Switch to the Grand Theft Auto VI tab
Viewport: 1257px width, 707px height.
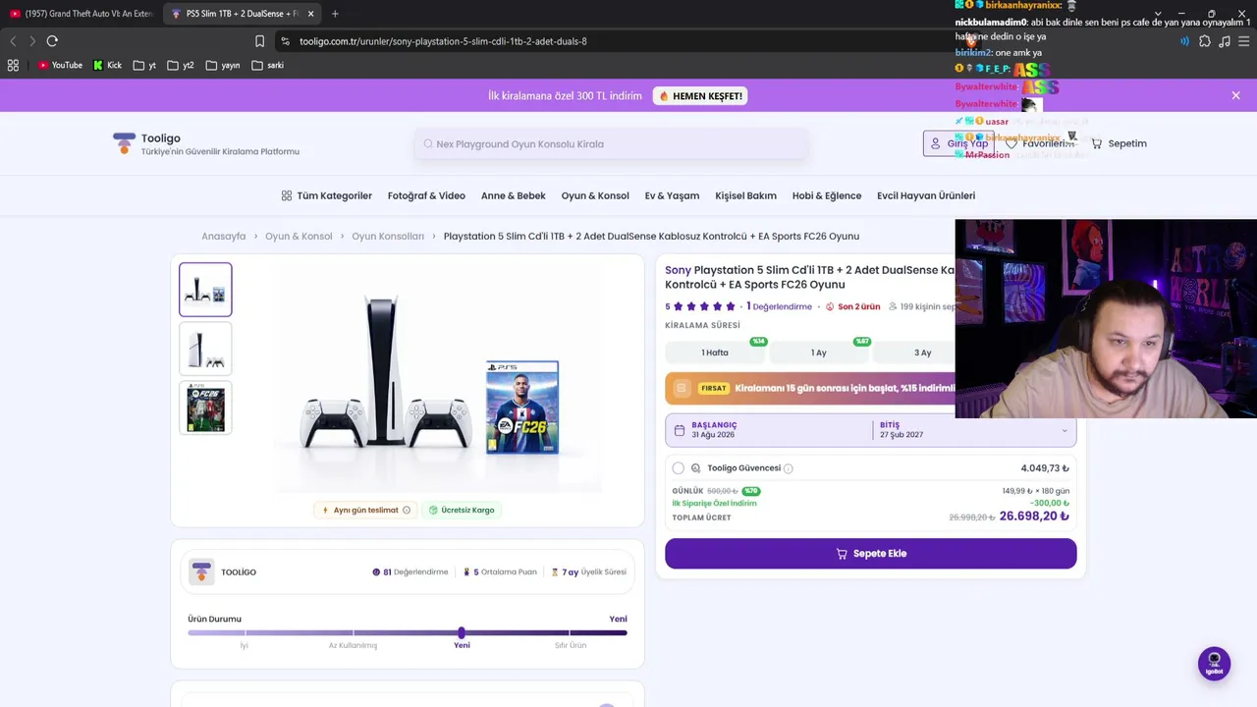(x=81, y=14)
